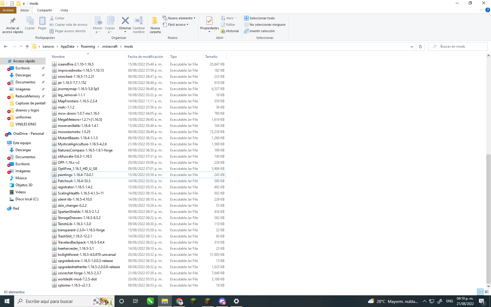Image resolution: width=491 pixels, height=307 pixels.
Task: Open Windows Start menu
Action: coord(7,301)
